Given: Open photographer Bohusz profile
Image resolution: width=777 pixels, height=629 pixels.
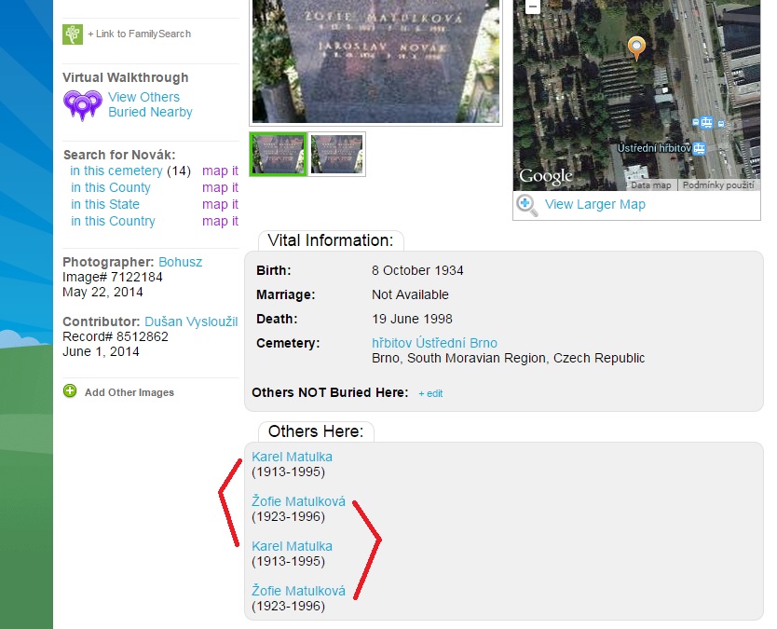Looking at the screenshot, I should 180,262.
